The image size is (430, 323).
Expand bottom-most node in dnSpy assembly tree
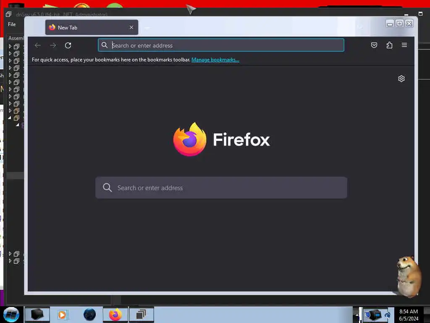pos(10,261)
